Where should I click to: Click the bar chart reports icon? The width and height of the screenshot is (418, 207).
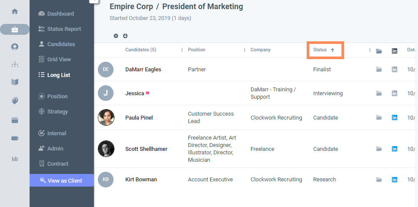pos(15,158)
